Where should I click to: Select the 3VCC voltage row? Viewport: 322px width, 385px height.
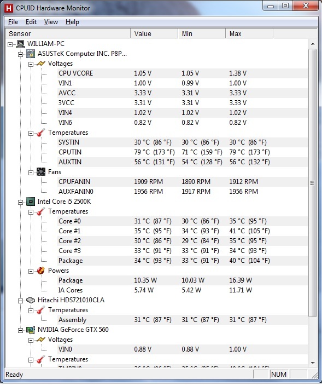point(182,103)
